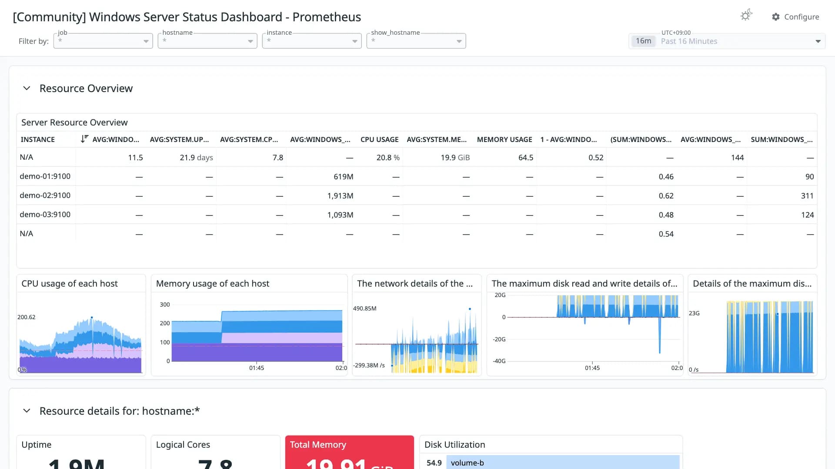The image size is (835, 469).
Task: Open the Configure menu
Action: [x=795, y=17]
